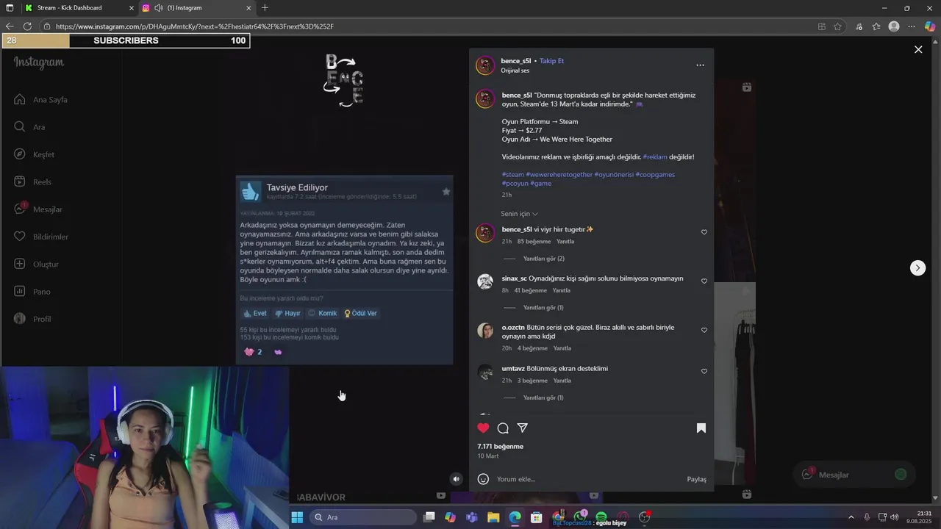Click Oluştur to create a post

tap(36, 264)
